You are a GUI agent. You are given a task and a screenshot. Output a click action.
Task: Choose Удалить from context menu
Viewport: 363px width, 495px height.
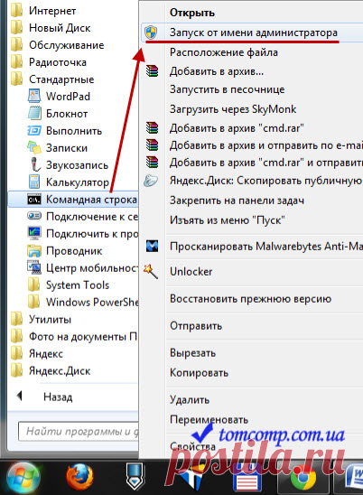click(x=190, y=399)
